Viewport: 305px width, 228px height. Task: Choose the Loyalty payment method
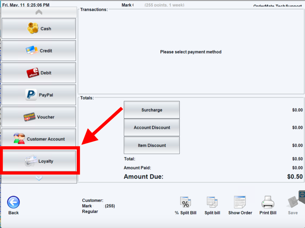[39, 161]
